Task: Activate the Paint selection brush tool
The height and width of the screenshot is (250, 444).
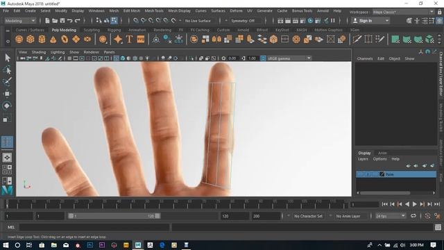Action: coord(8,82)
